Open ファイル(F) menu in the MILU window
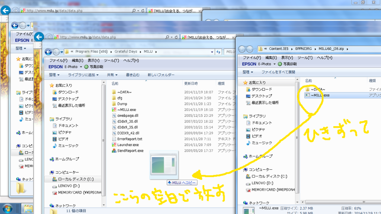The height and width of the screenshot is (214, 381). (x=58, y=60)
